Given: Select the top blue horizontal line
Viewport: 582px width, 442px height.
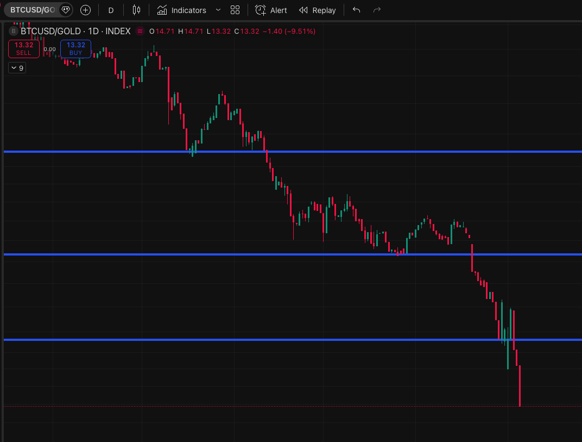Looking at the screenshot, I should click(x=293, y=152).
